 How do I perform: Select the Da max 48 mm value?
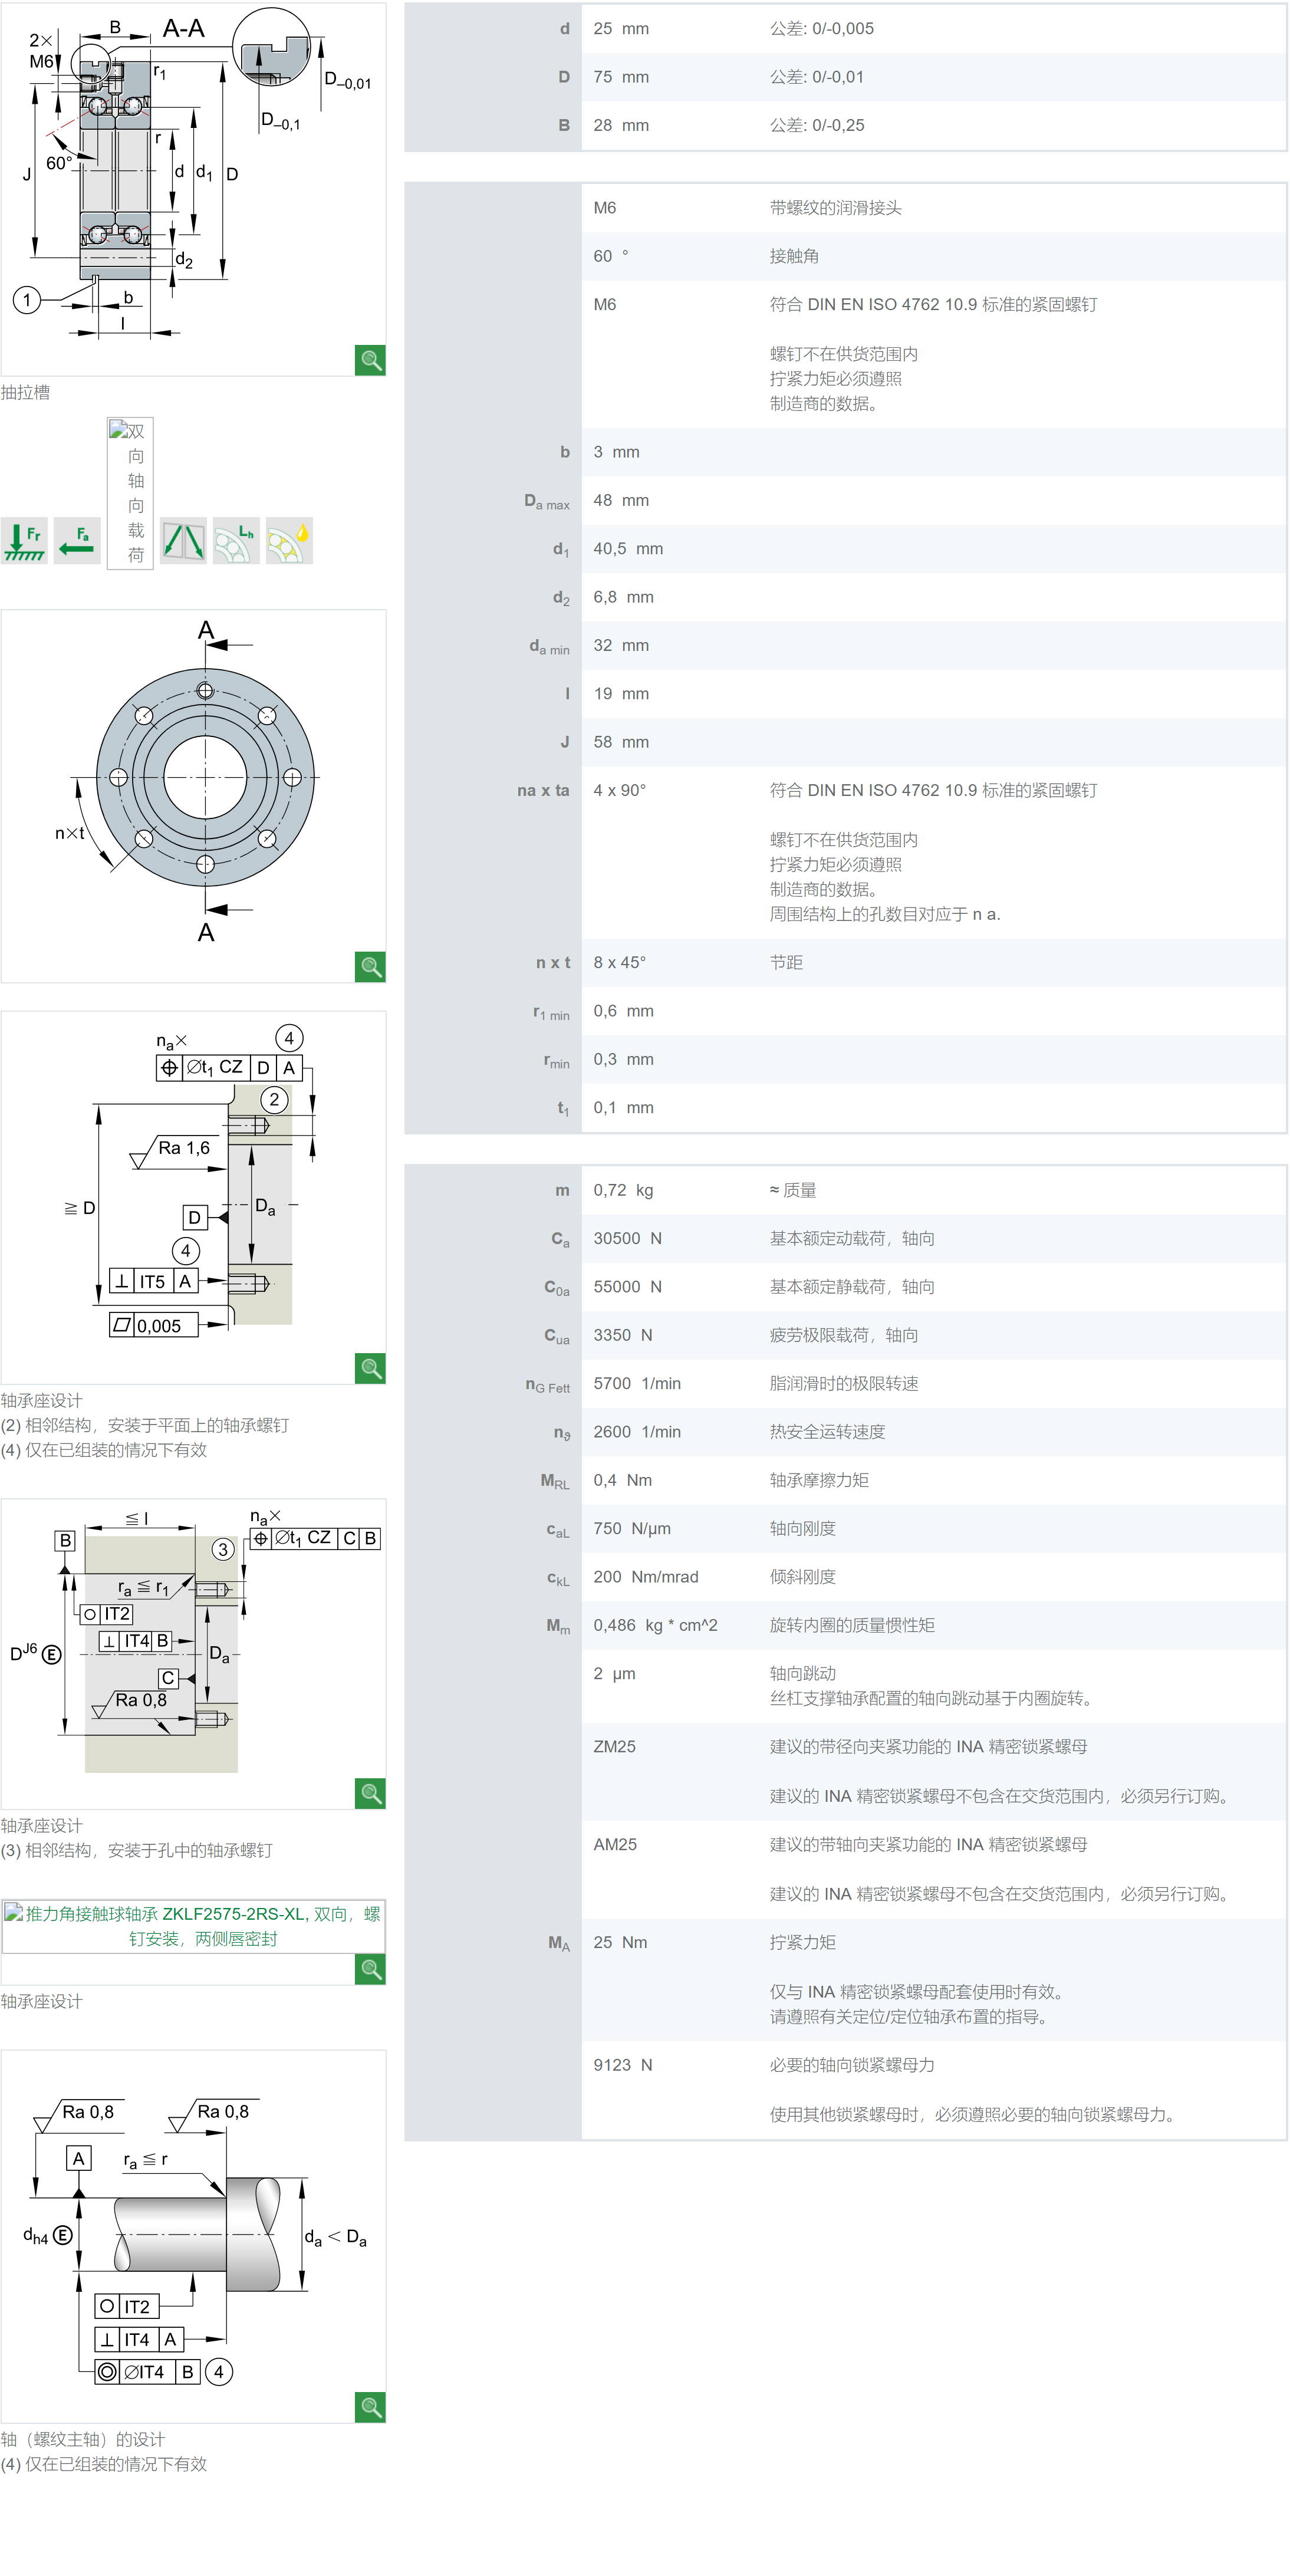click(621, 500)
